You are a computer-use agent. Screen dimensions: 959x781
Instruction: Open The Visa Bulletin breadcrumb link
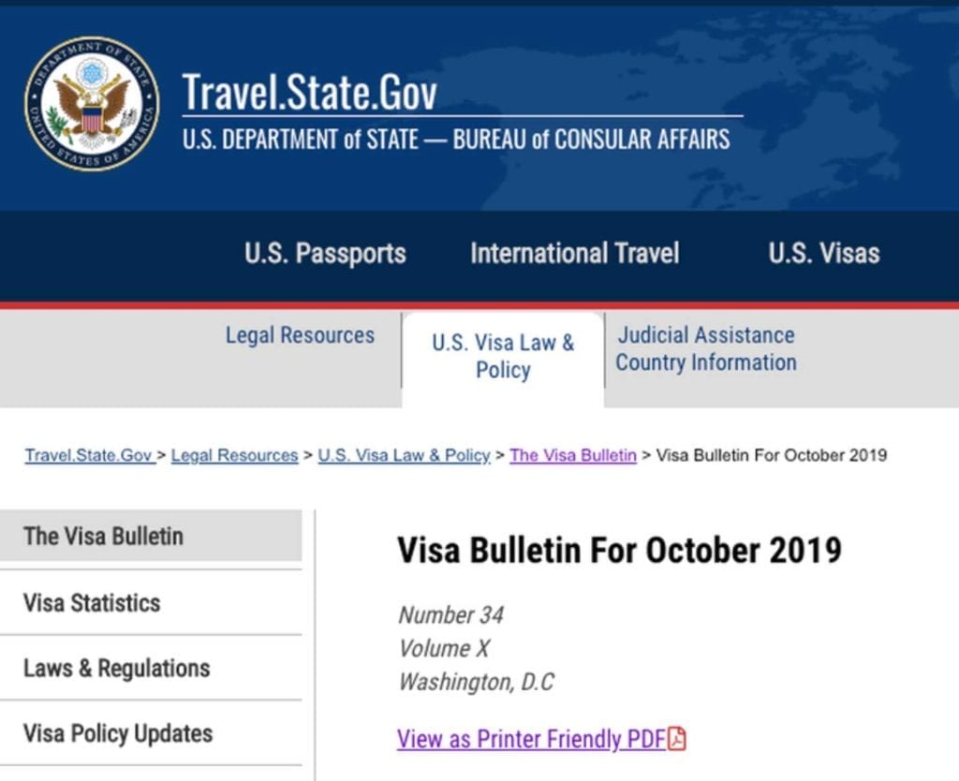[573, 456]
